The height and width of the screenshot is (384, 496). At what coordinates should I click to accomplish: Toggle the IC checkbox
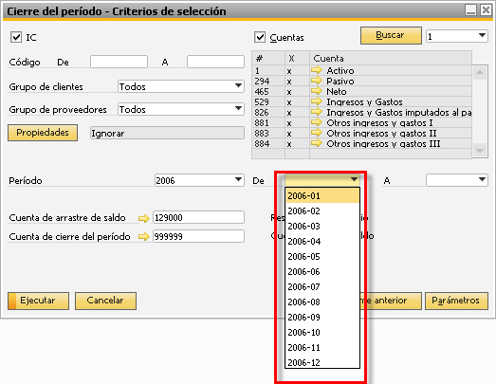pos(16,37)
